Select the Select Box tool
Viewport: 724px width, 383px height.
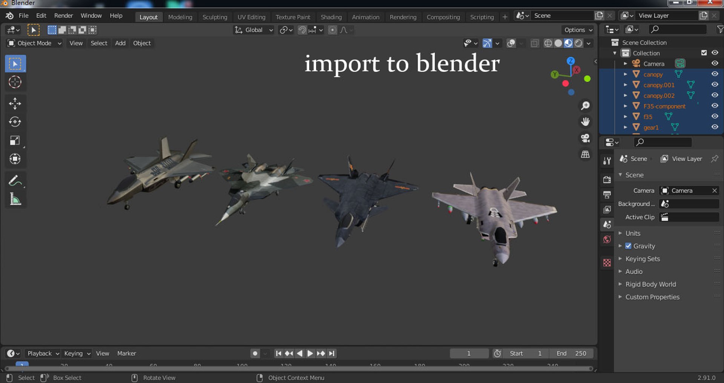(x=15, y=64)
